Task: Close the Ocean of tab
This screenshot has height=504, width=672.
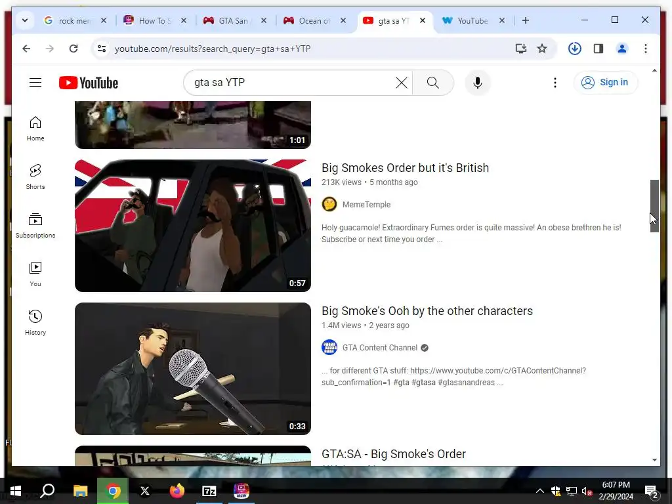Action: point(343,20)
